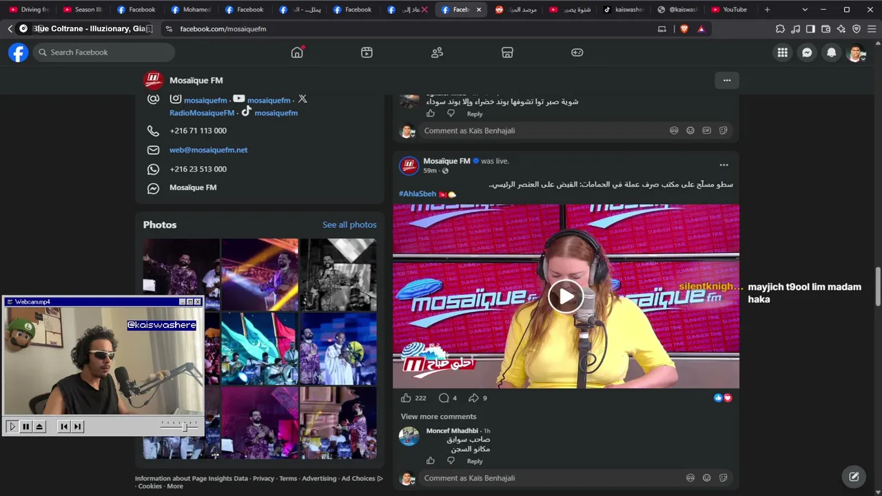Open the media playlist music note icon
882x496 pixels.
[x=795, y=29]
